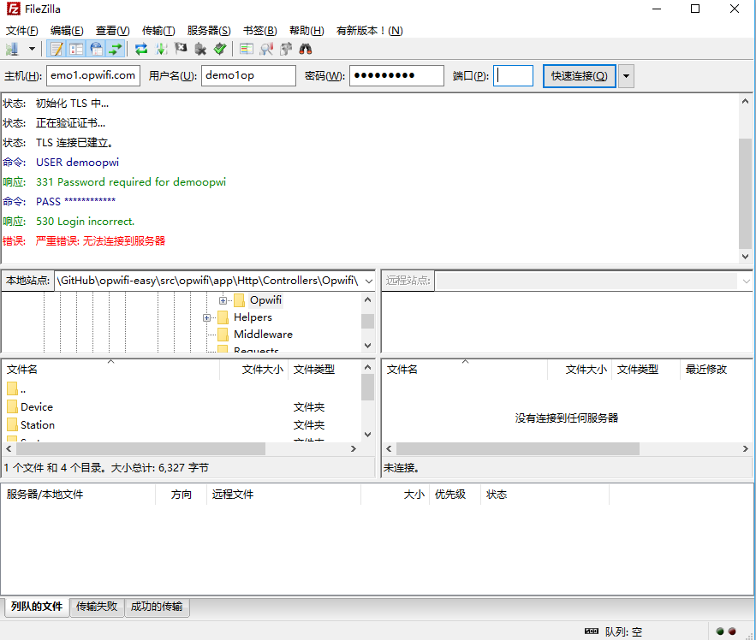The height and width of the screenshot is (640, 756).
Task: Toggle the local directory tree icon
Action: click(x=77, y=49)
